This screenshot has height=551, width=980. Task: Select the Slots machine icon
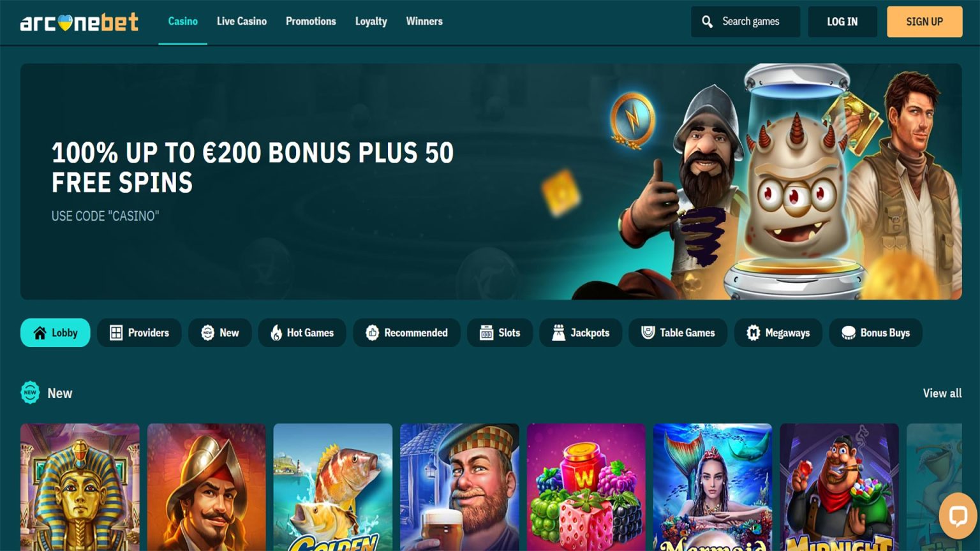[486, 333]
